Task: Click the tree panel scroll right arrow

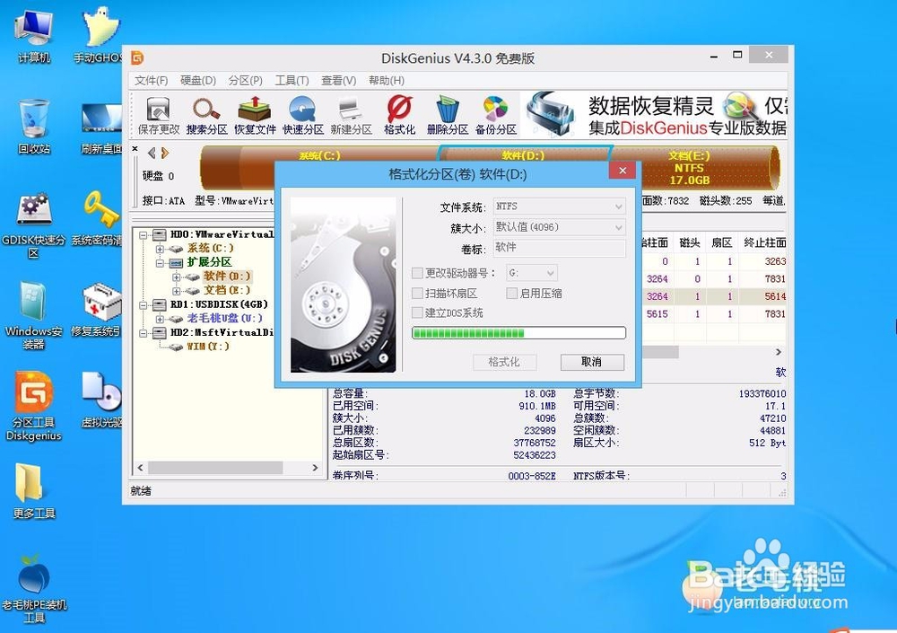Action: pos(315,468)
